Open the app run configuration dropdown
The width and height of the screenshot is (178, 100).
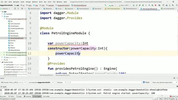(112, 5)
